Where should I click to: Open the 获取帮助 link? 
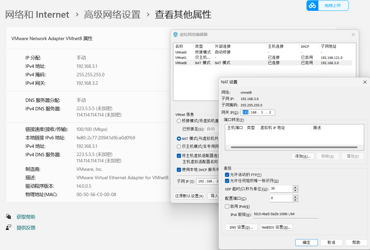click(x=26, y=217)
